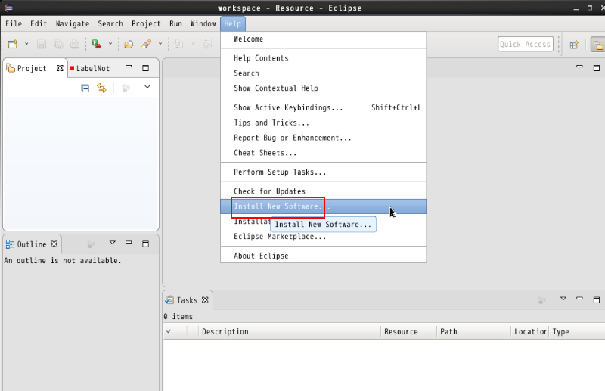Open the Run menu

[175, 24]
